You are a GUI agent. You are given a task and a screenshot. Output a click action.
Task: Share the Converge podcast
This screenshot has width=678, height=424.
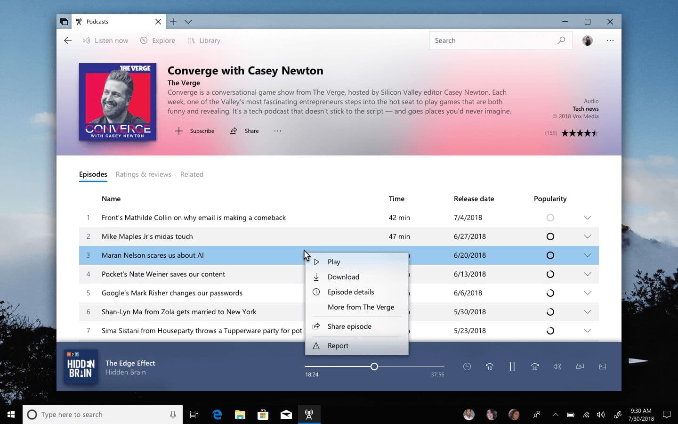(x=244, y=131)
